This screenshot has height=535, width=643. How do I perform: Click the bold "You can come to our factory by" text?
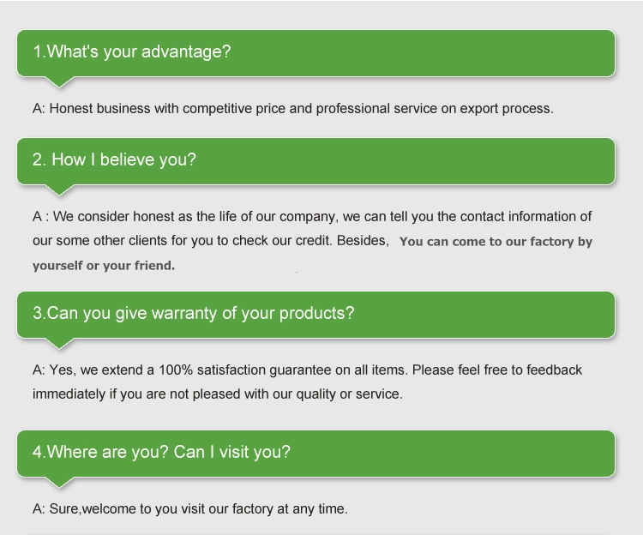click(496, 242)
